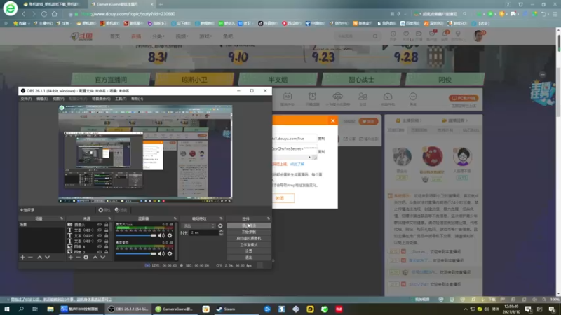The width and height of the screenshot is (561, 315).
Task: Click the Exit button in OBS Controls
Action: click(249, 258)
